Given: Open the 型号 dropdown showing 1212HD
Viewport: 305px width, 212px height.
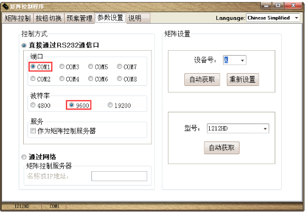Looking at the screenshot, I should 238,128.
